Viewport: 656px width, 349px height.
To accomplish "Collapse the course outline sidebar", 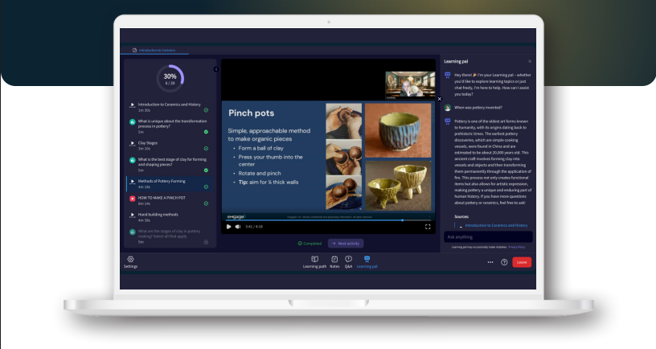I will (215, 69).
